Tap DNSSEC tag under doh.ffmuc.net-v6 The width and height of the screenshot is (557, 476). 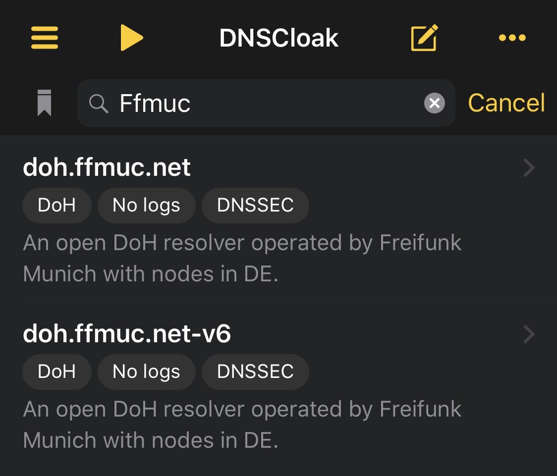[x=255, y=371]
